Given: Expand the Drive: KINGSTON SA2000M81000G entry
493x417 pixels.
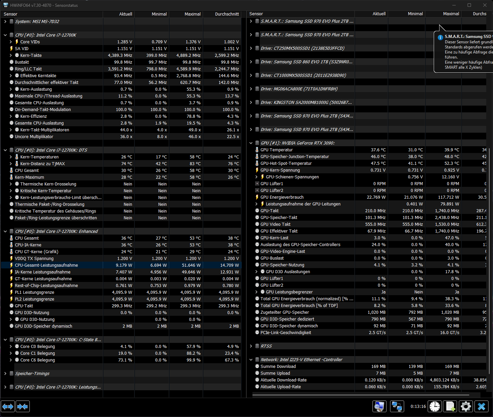Looking at the screenshot, I should pos(251,102).
